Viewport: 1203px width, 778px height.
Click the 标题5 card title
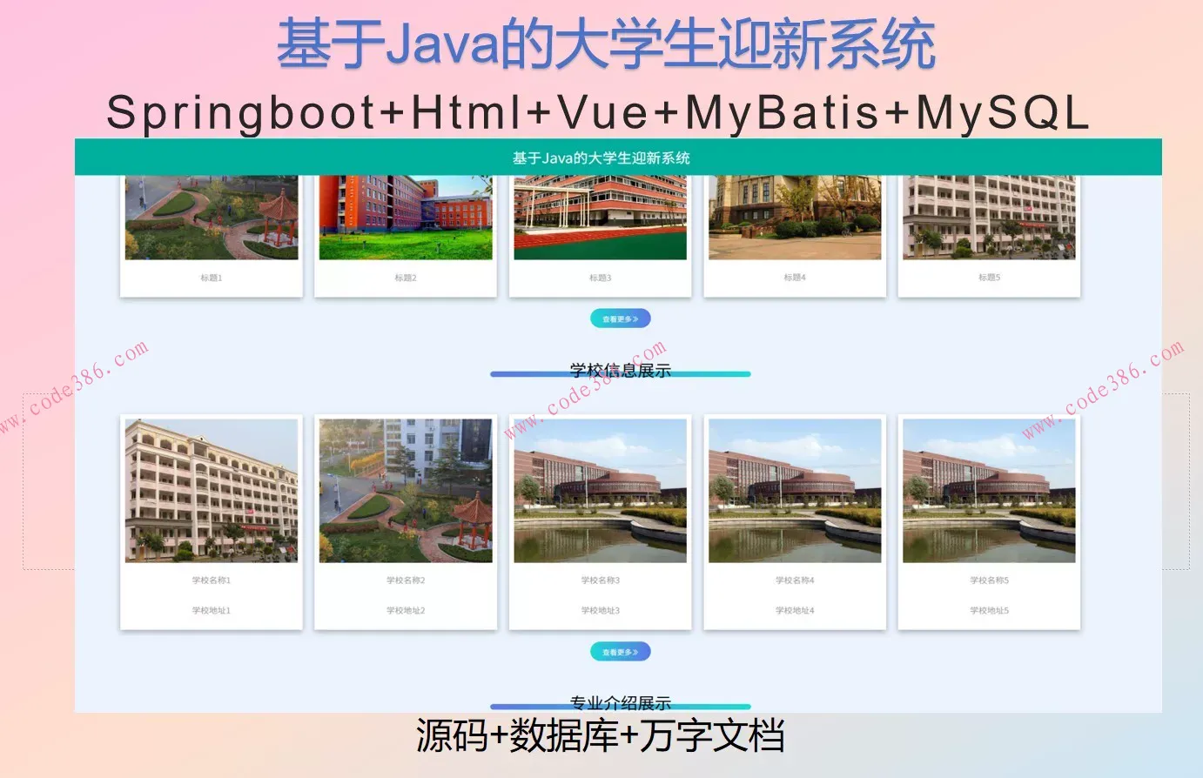click(989, 278)
